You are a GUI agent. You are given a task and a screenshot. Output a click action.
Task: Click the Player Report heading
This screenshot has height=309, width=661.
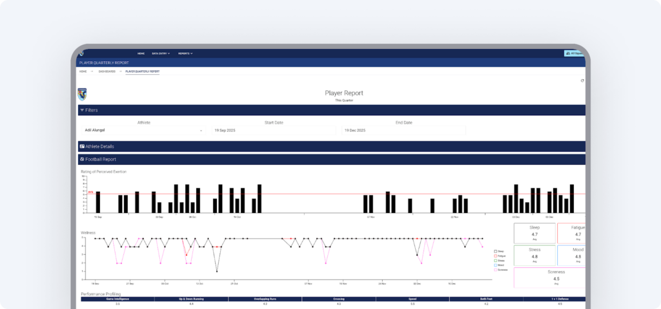344,93
